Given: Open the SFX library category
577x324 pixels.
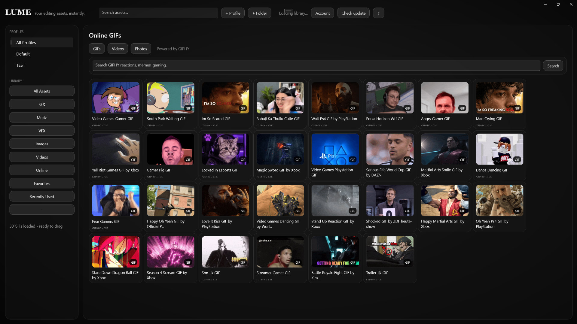Looking at the screenshot, I should click(x=42, y=104).
